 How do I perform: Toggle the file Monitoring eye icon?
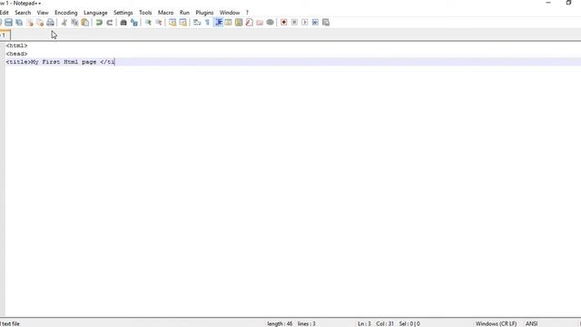click(x=271, y=22)
